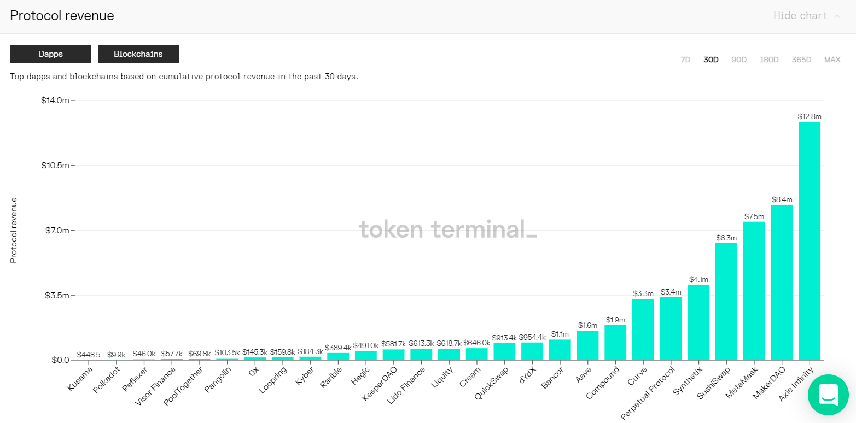Select the MetaMask bar in chart
Viewport: 856px width, 423px height.
[754, 290]
